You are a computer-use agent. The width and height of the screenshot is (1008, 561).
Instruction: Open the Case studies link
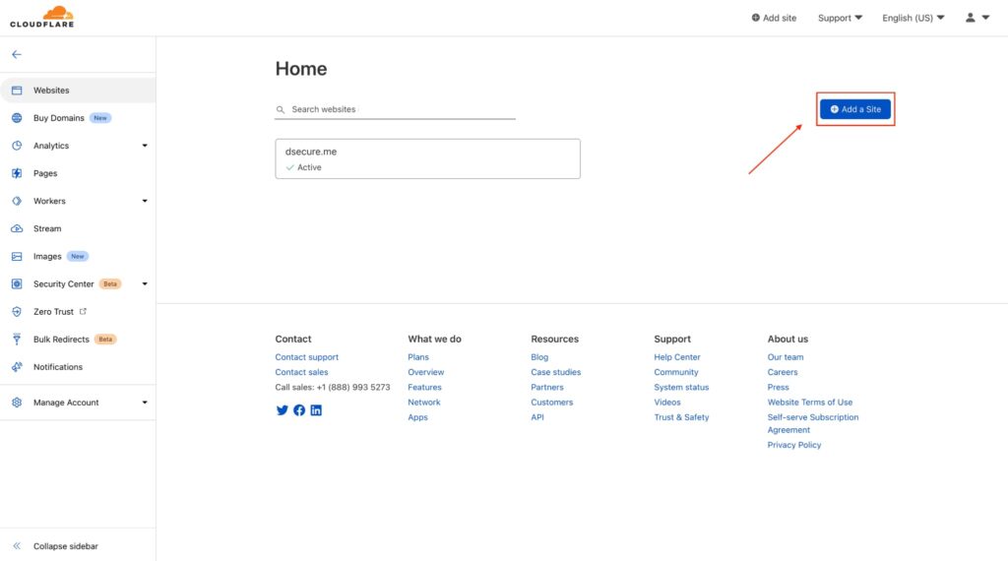(555, 372)
